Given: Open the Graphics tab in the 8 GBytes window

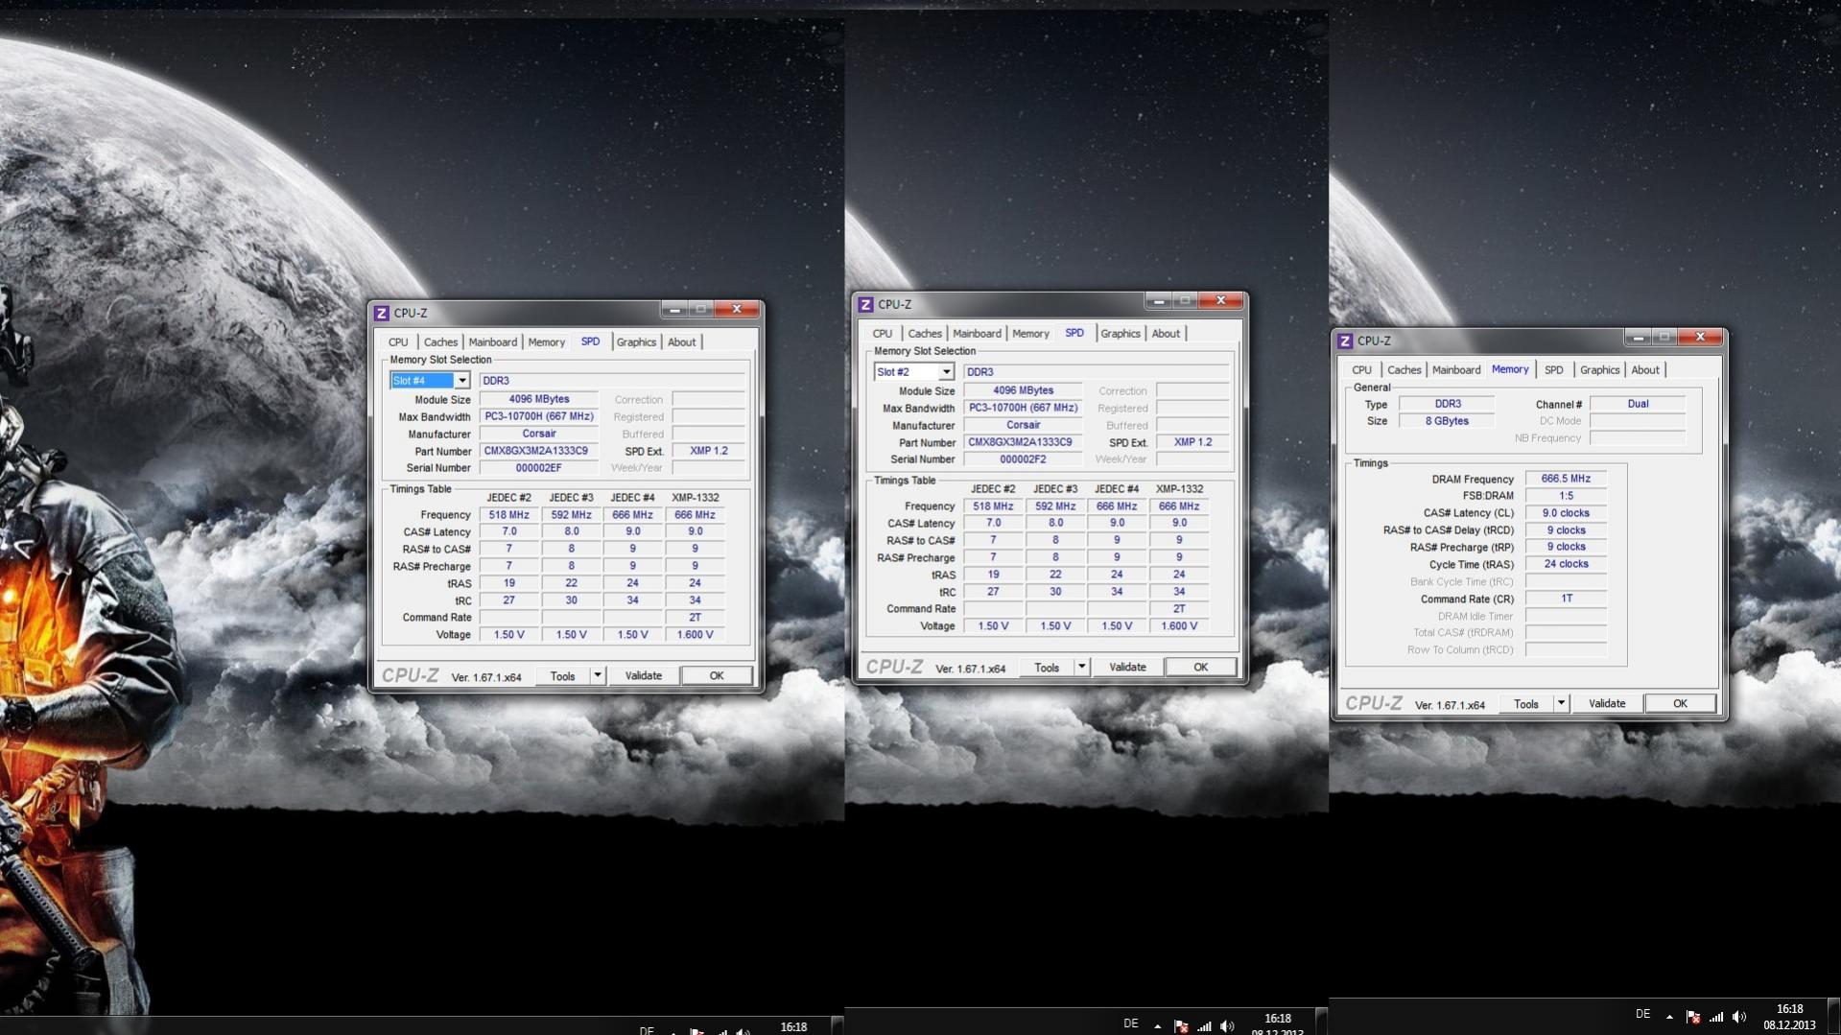Looking at the screenshot, I should coord(1599,370).
